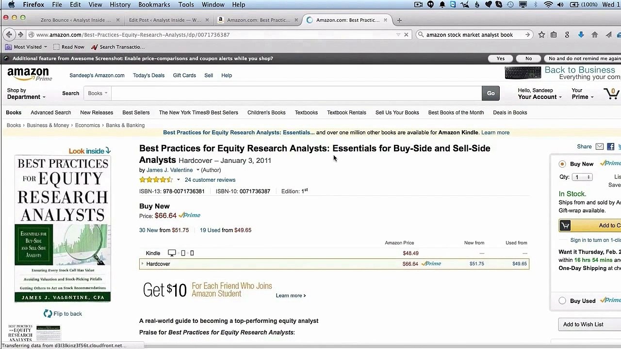Switch to the Edit Post Analyst Inside tab
The width and height of the screenshot is (621, 349).
pos(165,20)
